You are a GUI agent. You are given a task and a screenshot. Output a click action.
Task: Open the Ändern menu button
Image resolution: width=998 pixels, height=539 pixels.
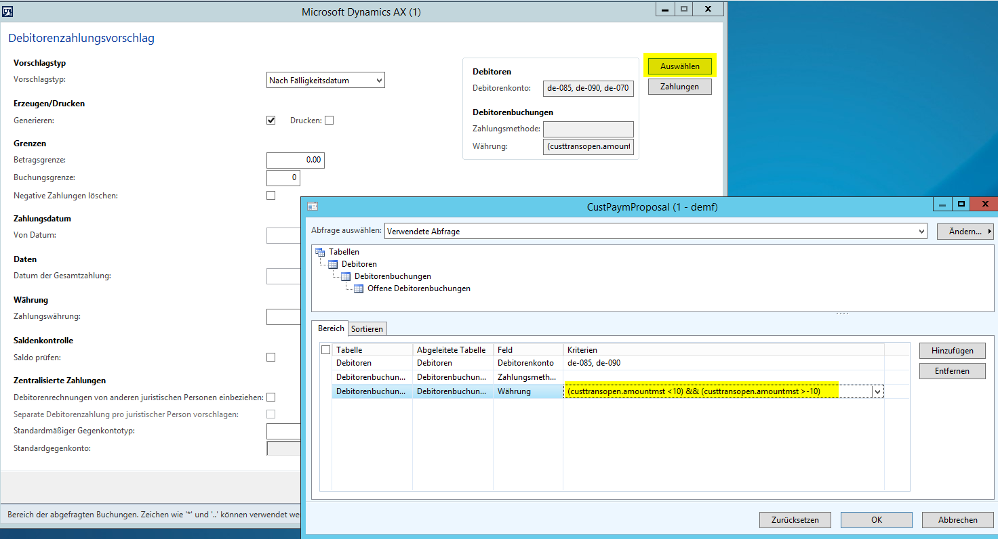pyautogui.click(x=965, y=232)
